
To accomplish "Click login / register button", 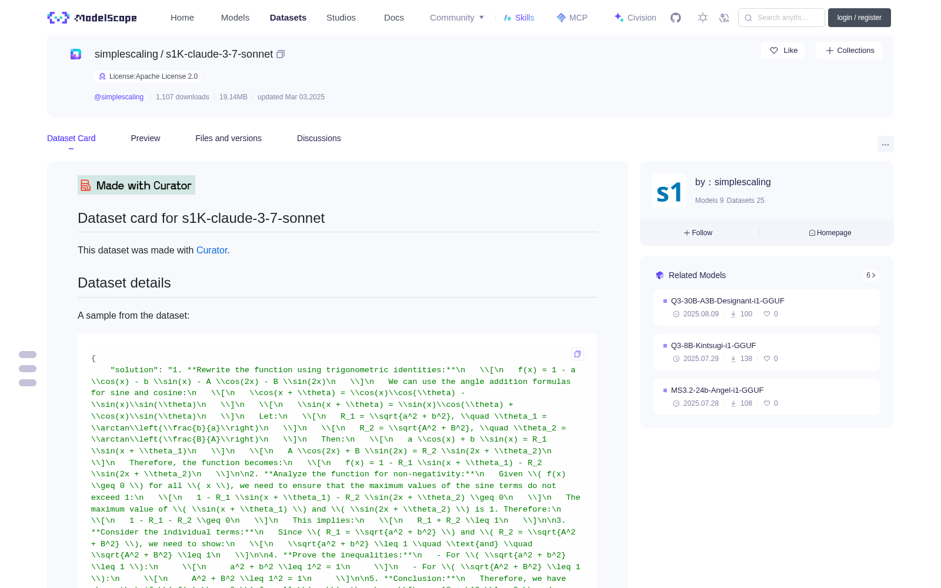I will (859, 18).
